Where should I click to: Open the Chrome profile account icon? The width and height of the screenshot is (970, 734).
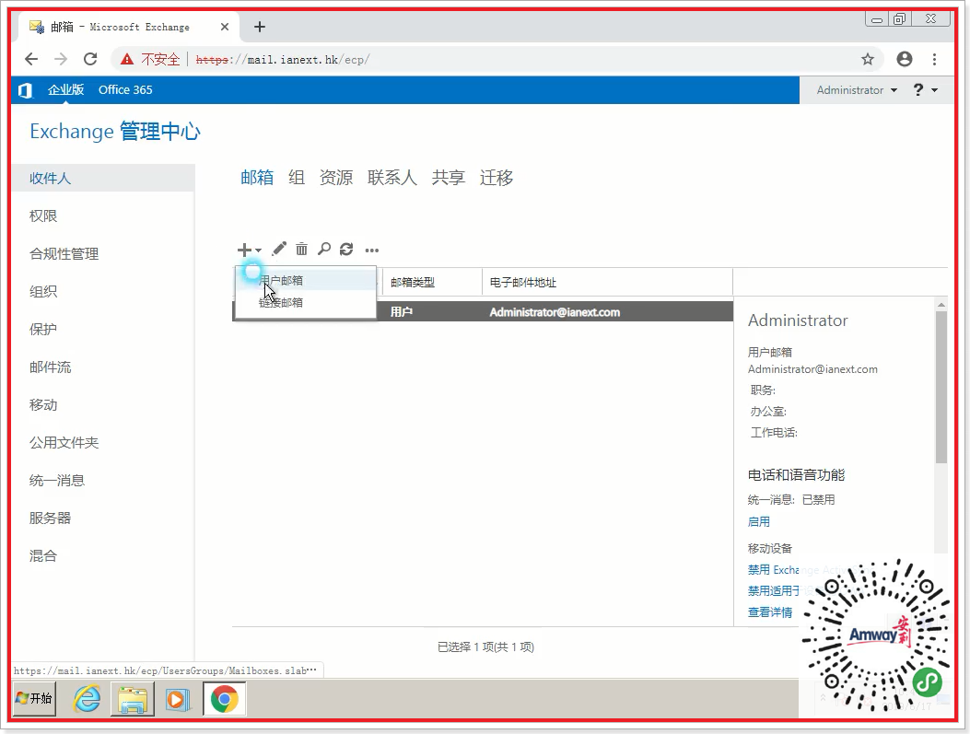pyautogui.click(x=905, y=59)
